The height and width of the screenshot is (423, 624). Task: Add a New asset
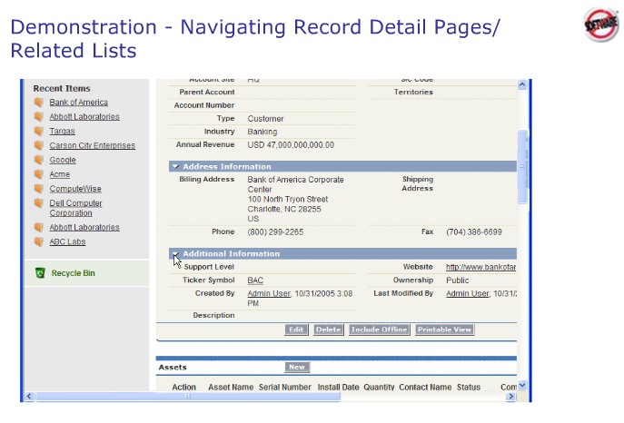(296, 368)
